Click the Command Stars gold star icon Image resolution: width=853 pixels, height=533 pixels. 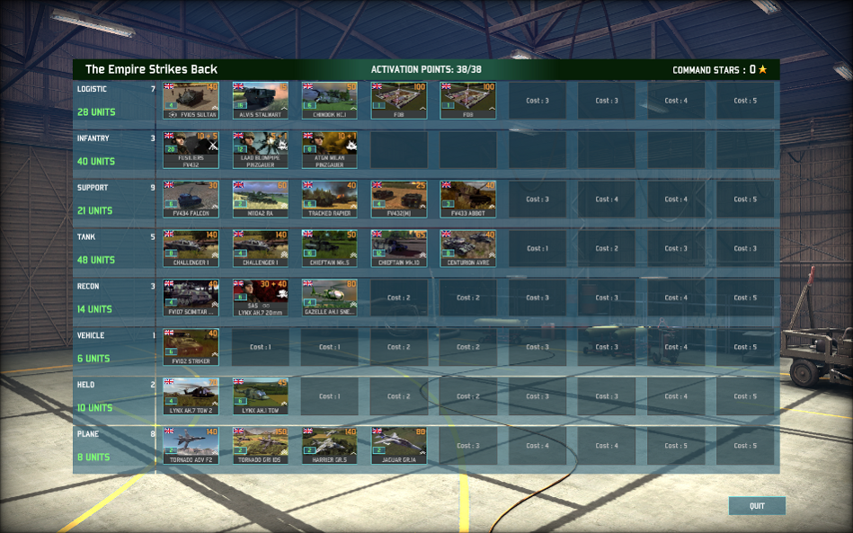point(763,69)
